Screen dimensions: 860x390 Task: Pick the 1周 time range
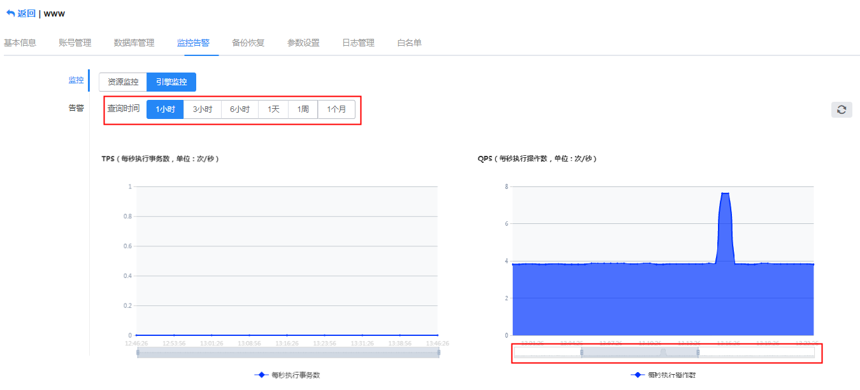303,109
